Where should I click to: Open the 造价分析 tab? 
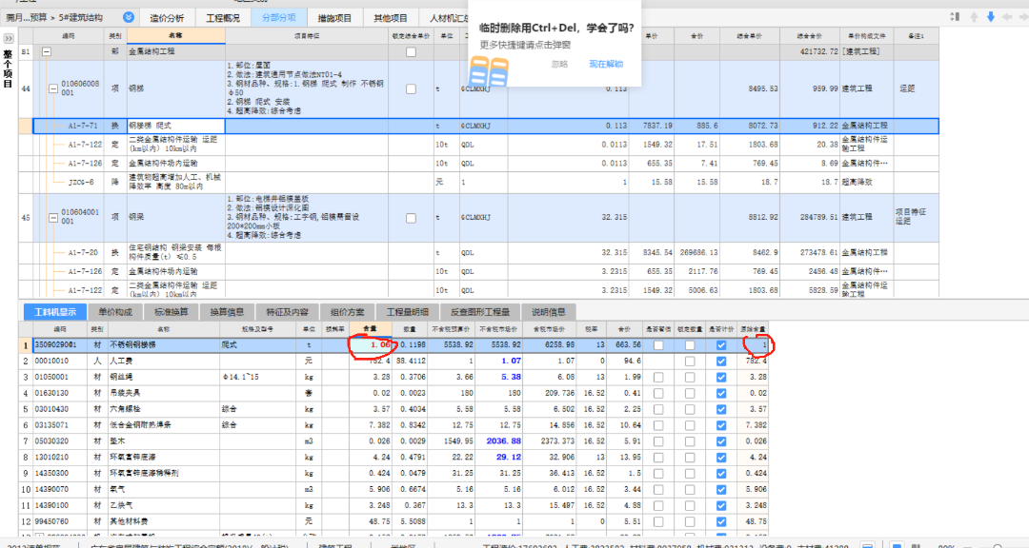(x=167, y=18)
